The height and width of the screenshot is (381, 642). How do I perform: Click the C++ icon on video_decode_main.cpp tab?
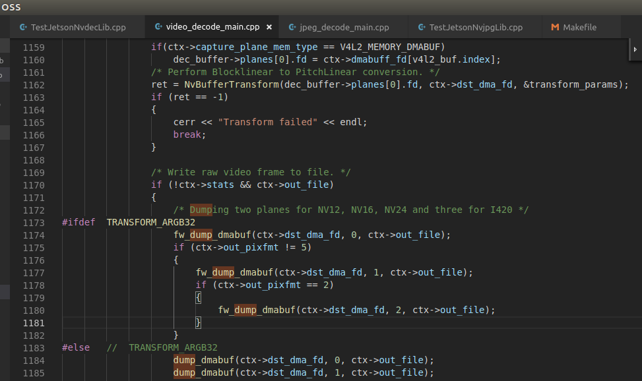point(158,26)
